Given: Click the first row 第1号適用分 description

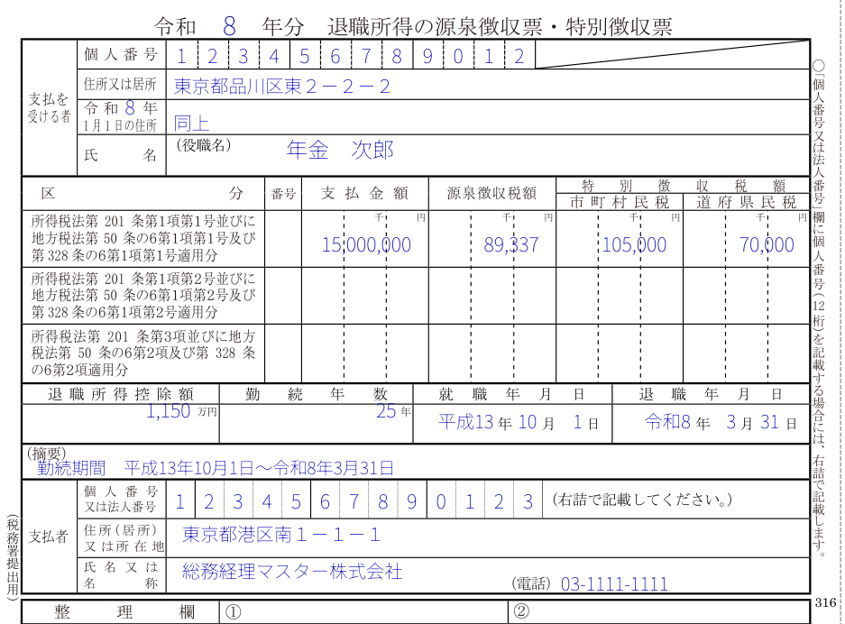Looking at the screenshot, I should (x=143, y=238).
